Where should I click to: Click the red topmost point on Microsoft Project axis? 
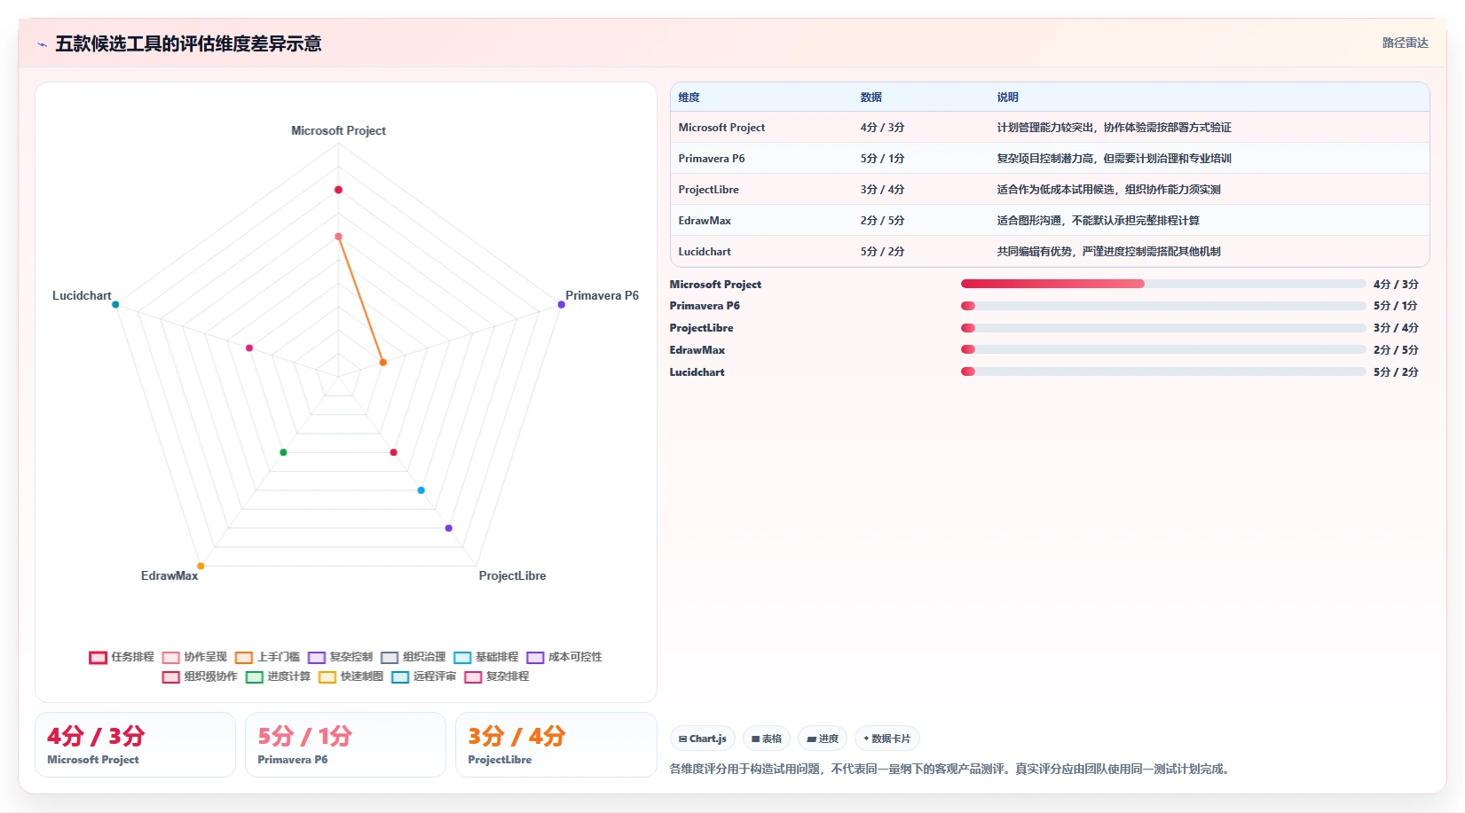338,190
